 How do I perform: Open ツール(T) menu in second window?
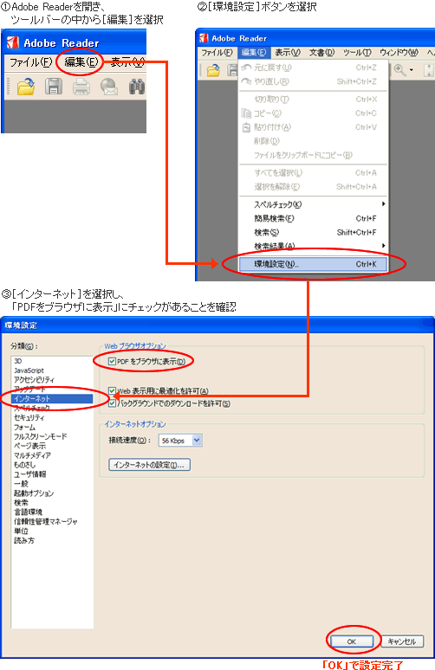click(x=357, y=53)
